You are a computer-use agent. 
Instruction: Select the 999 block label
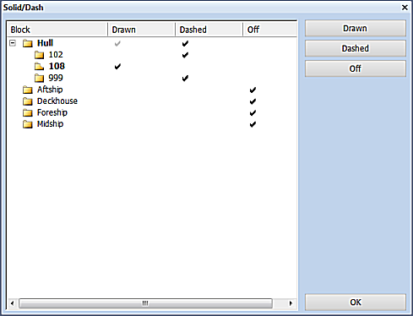[x=56, y=78]
